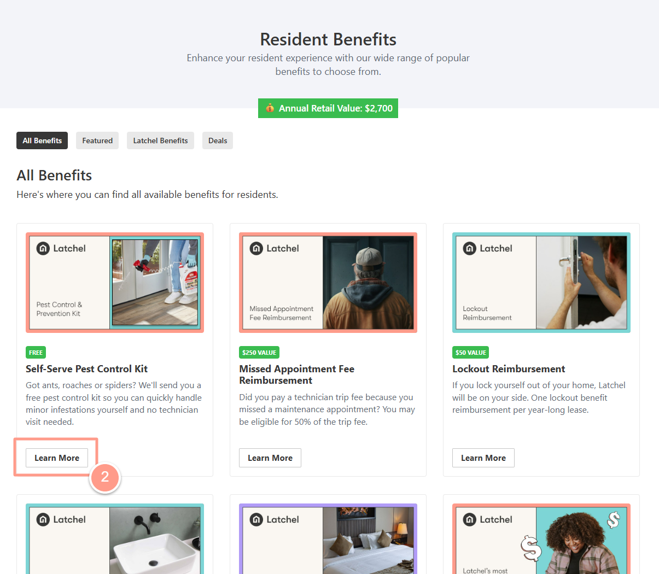Open the bedroom image card in second row
Image resolution: width=659 pixels, height=574 pixels.
[x=328, y=538]
